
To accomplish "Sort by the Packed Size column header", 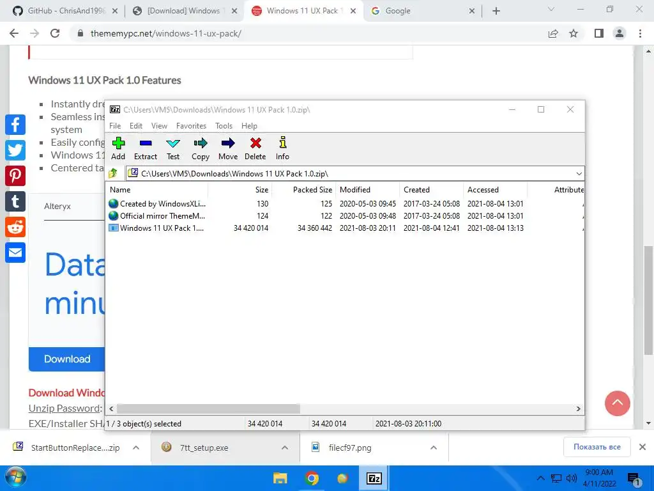I will coord(304,189).
